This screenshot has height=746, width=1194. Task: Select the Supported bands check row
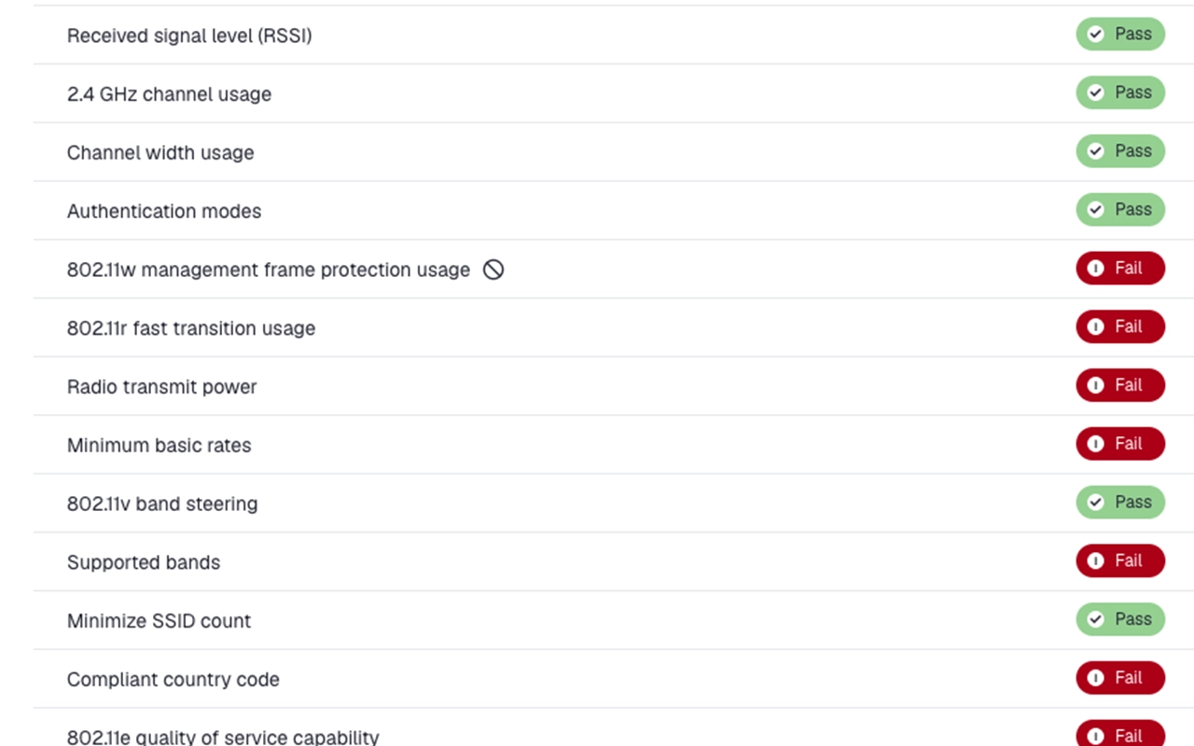point(614,562)
